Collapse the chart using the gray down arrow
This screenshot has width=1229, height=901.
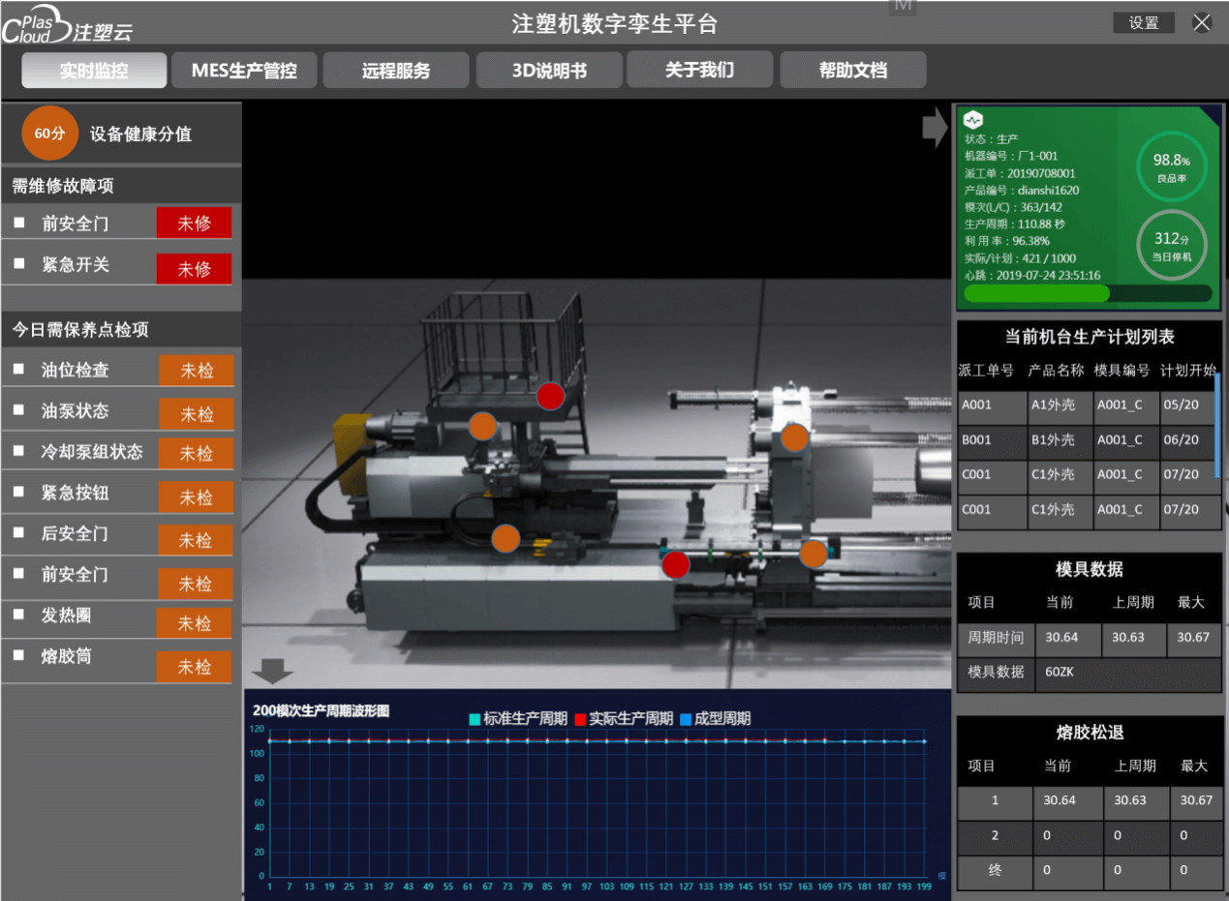point(272,671)
